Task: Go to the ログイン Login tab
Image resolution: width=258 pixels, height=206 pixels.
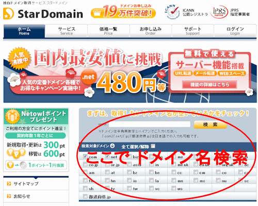Action: (x=235, y=31)
